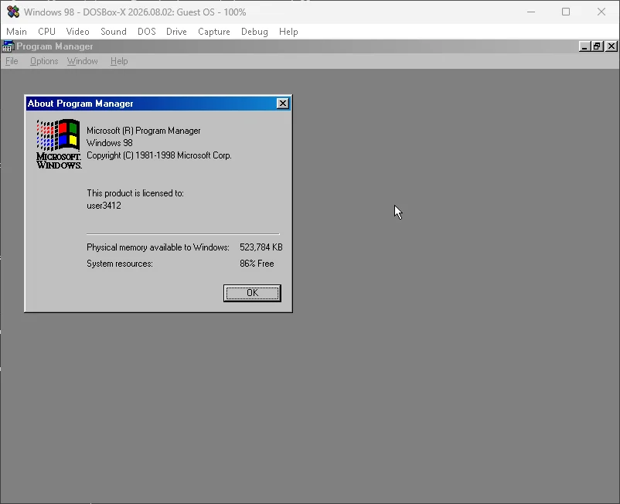
Task: Open Program Manager Window menu
Action: pyautogui.click(x=82, y=61)
